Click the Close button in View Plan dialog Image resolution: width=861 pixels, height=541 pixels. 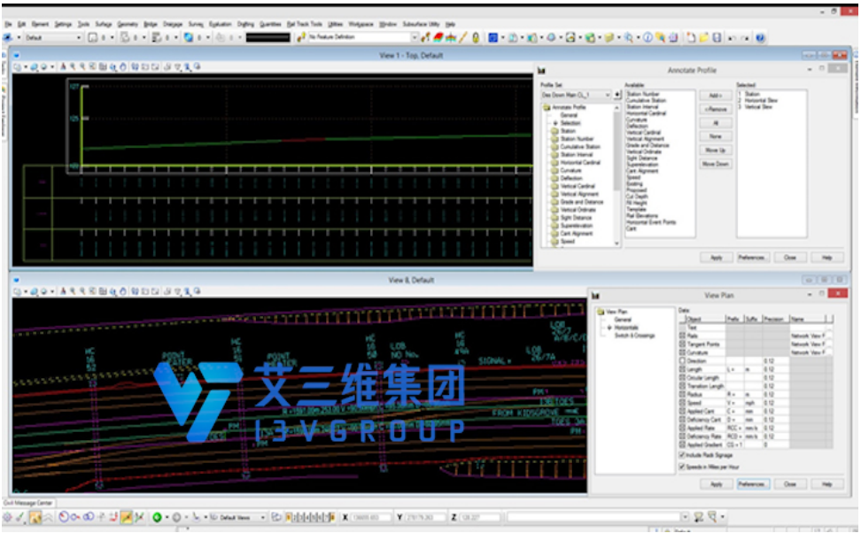tap(789, 484)
